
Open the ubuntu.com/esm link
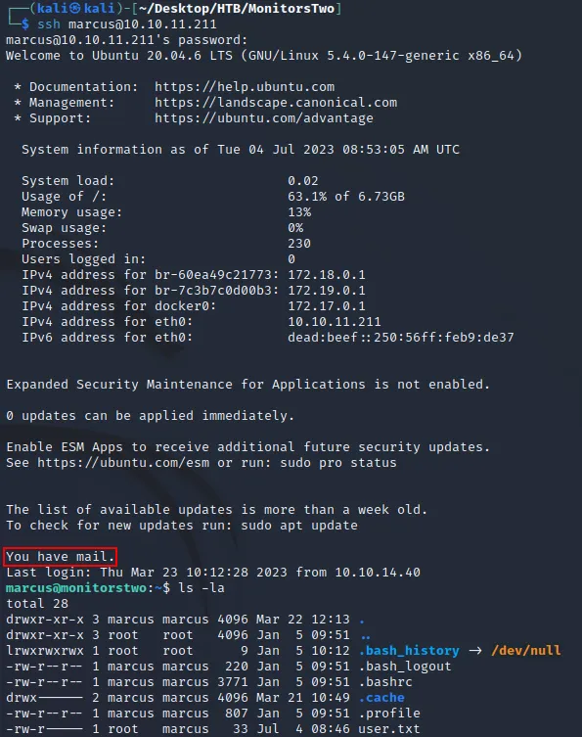(x=123, y=463)
